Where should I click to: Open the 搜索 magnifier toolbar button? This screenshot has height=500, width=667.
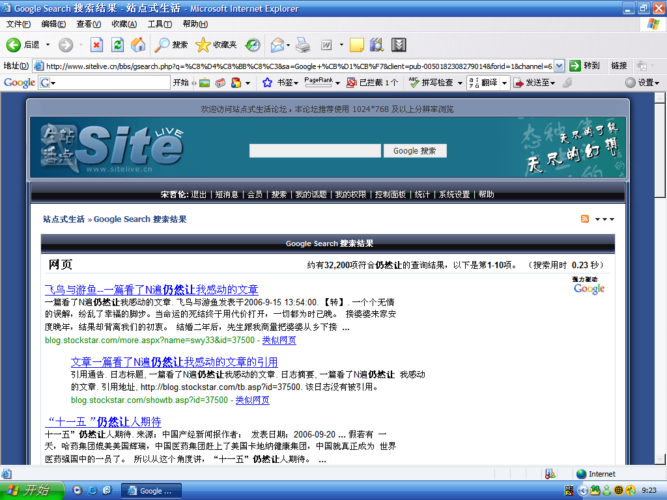click(171, 45)
